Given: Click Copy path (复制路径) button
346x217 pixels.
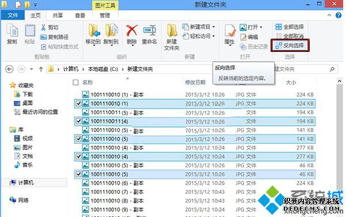Looking at the screenshot, I should pyautogui.click(x=54, y=37).
